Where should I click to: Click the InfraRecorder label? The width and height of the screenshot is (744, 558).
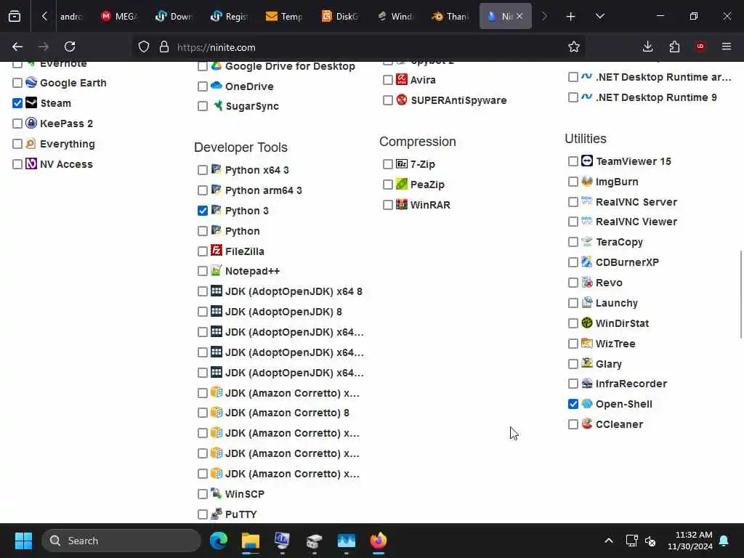point(631,384)
